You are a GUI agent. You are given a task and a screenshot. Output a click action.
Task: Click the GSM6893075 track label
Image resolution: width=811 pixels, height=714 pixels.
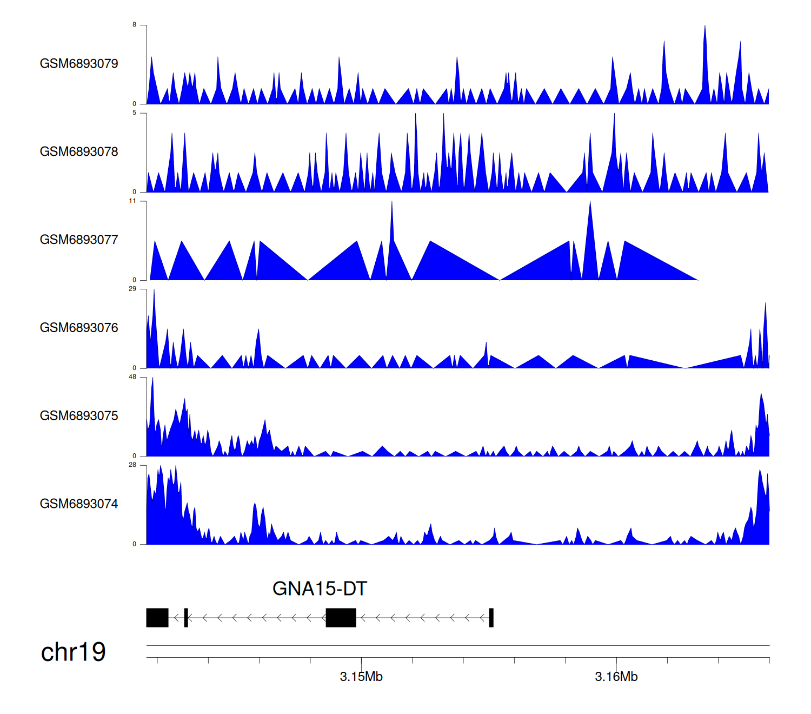click(79, 416)
